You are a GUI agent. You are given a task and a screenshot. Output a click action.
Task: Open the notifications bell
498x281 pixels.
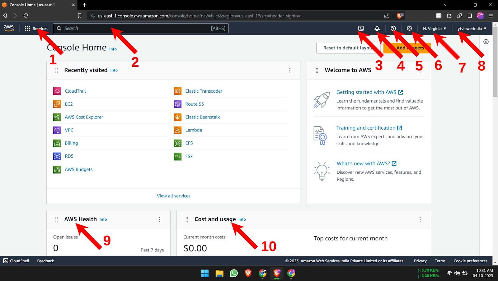coord(377,28)
